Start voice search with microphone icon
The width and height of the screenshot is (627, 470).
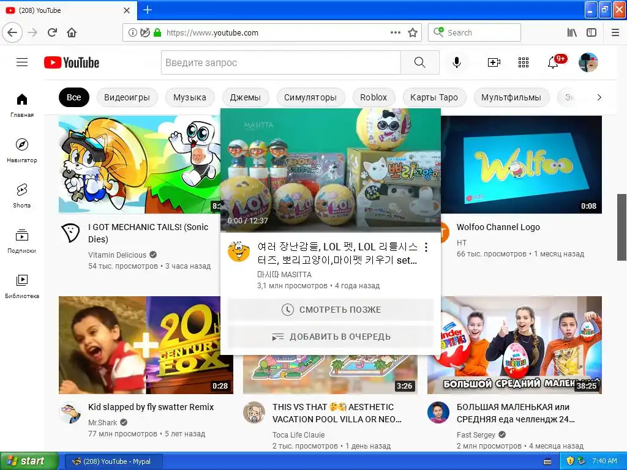(457, 62)
